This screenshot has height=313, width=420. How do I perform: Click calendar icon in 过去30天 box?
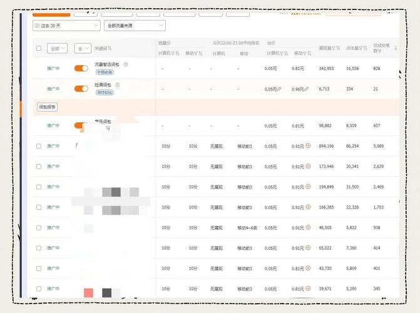click(37, 26)
